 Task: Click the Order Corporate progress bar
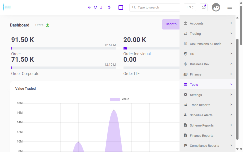[x=63, y=68]
